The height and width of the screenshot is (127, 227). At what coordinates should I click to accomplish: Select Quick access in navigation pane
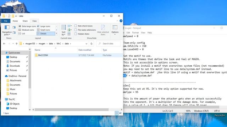(x=14, y=53)
